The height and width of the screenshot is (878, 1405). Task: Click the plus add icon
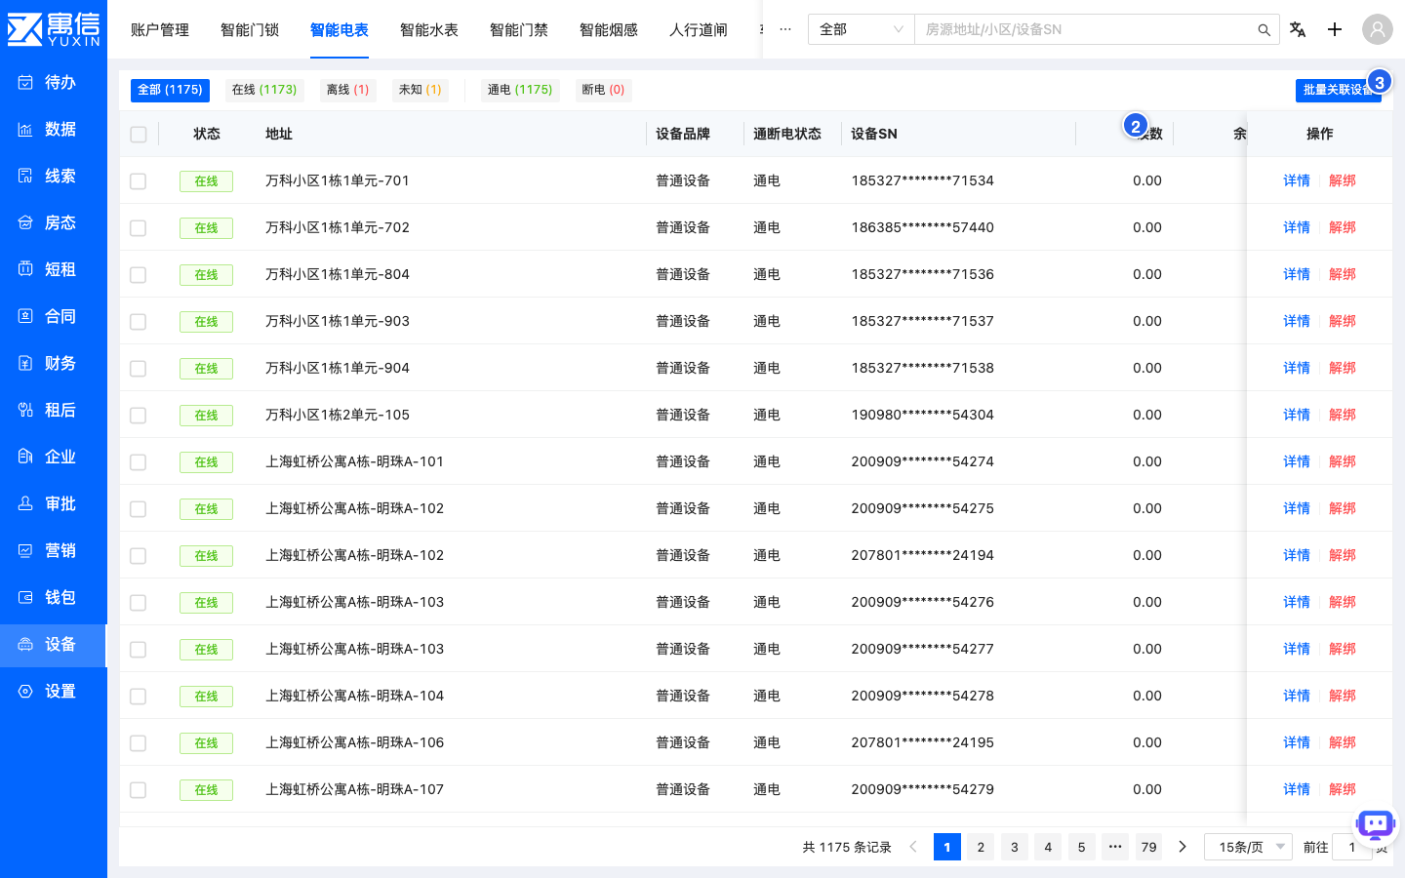(1335, 29)
